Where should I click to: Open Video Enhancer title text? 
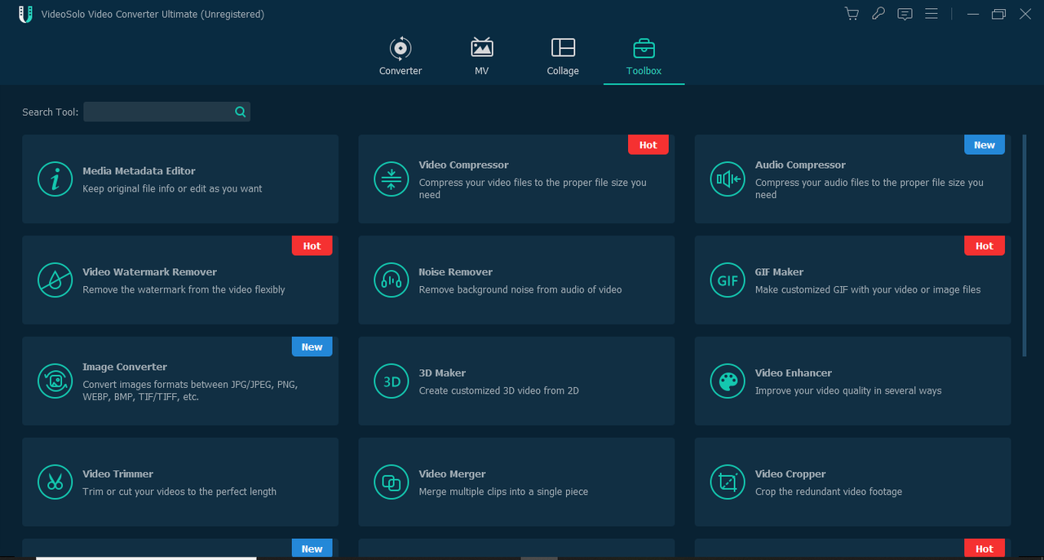coord(794,373)
